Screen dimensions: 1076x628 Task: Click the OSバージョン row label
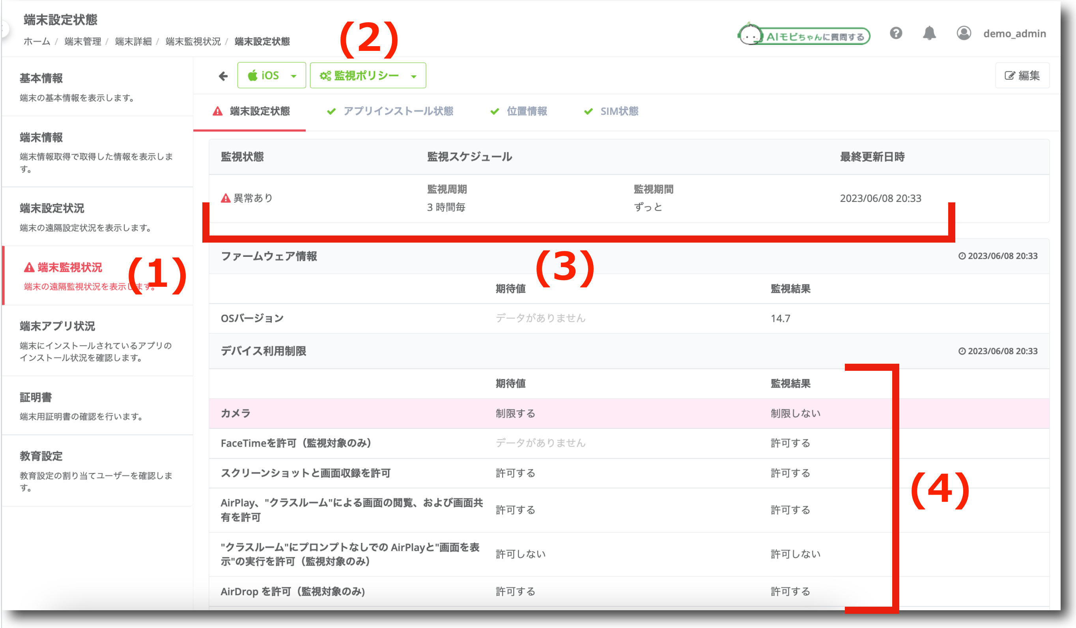pos(252,318)
